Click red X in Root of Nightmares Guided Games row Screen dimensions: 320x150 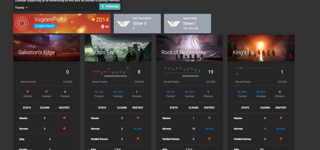209,139
